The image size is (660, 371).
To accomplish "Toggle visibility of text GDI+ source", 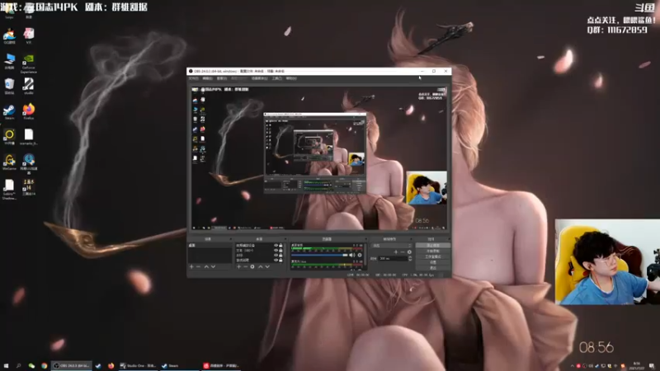I will point(276,251).
